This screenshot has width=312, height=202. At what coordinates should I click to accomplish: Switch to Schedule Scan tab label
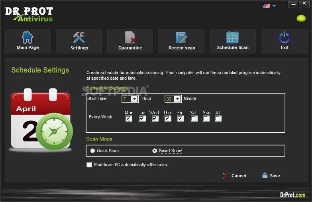pos(233,47)
